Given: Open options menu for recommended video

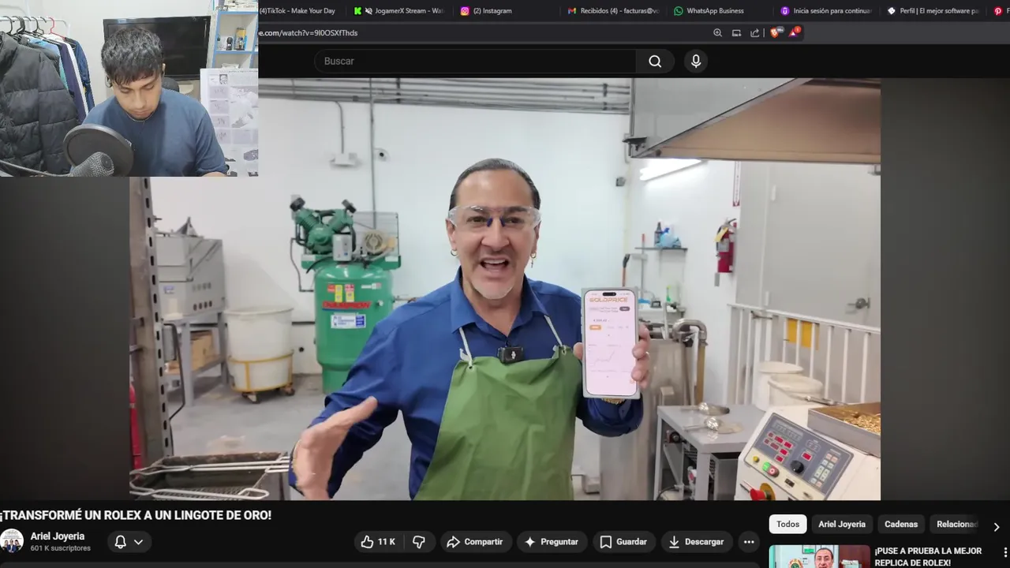Looking at the screenshot, I should [1005, 552].
